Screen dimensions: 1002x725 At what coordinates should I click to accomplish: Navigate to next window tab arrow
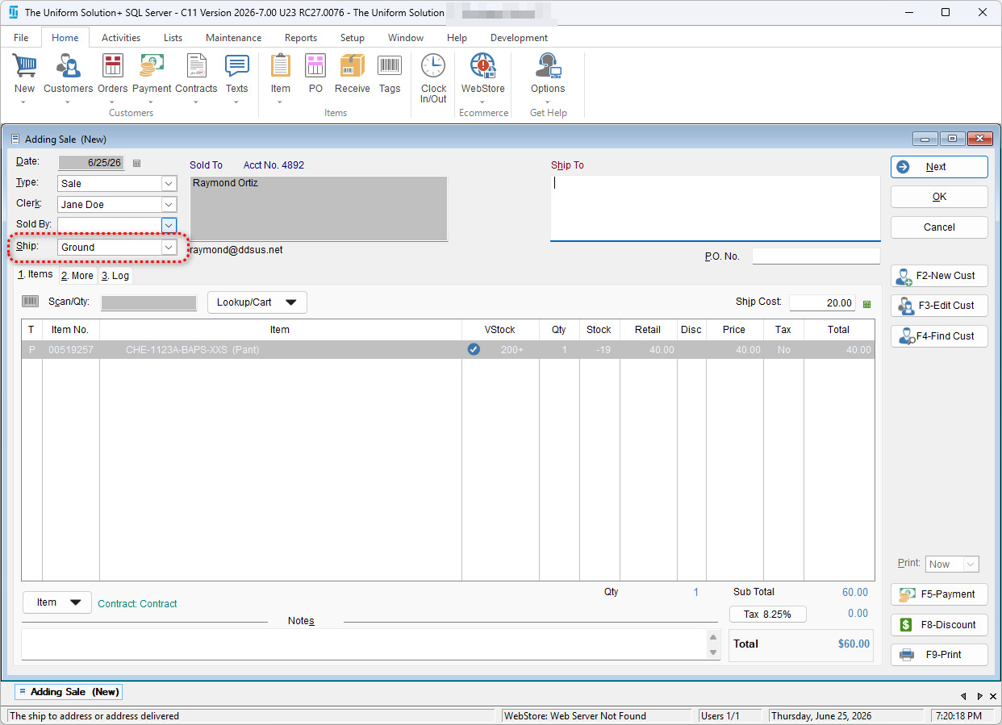(979, 696)
